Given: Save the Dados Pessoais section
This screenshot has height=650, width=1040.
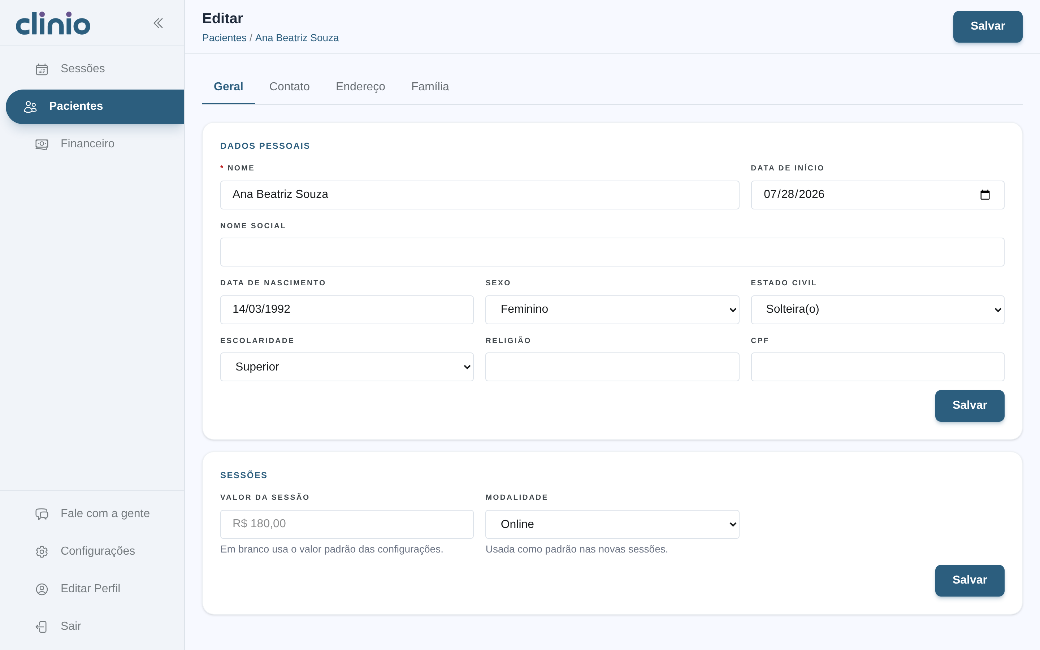Looking at the screenshot, I should point(970,406).
